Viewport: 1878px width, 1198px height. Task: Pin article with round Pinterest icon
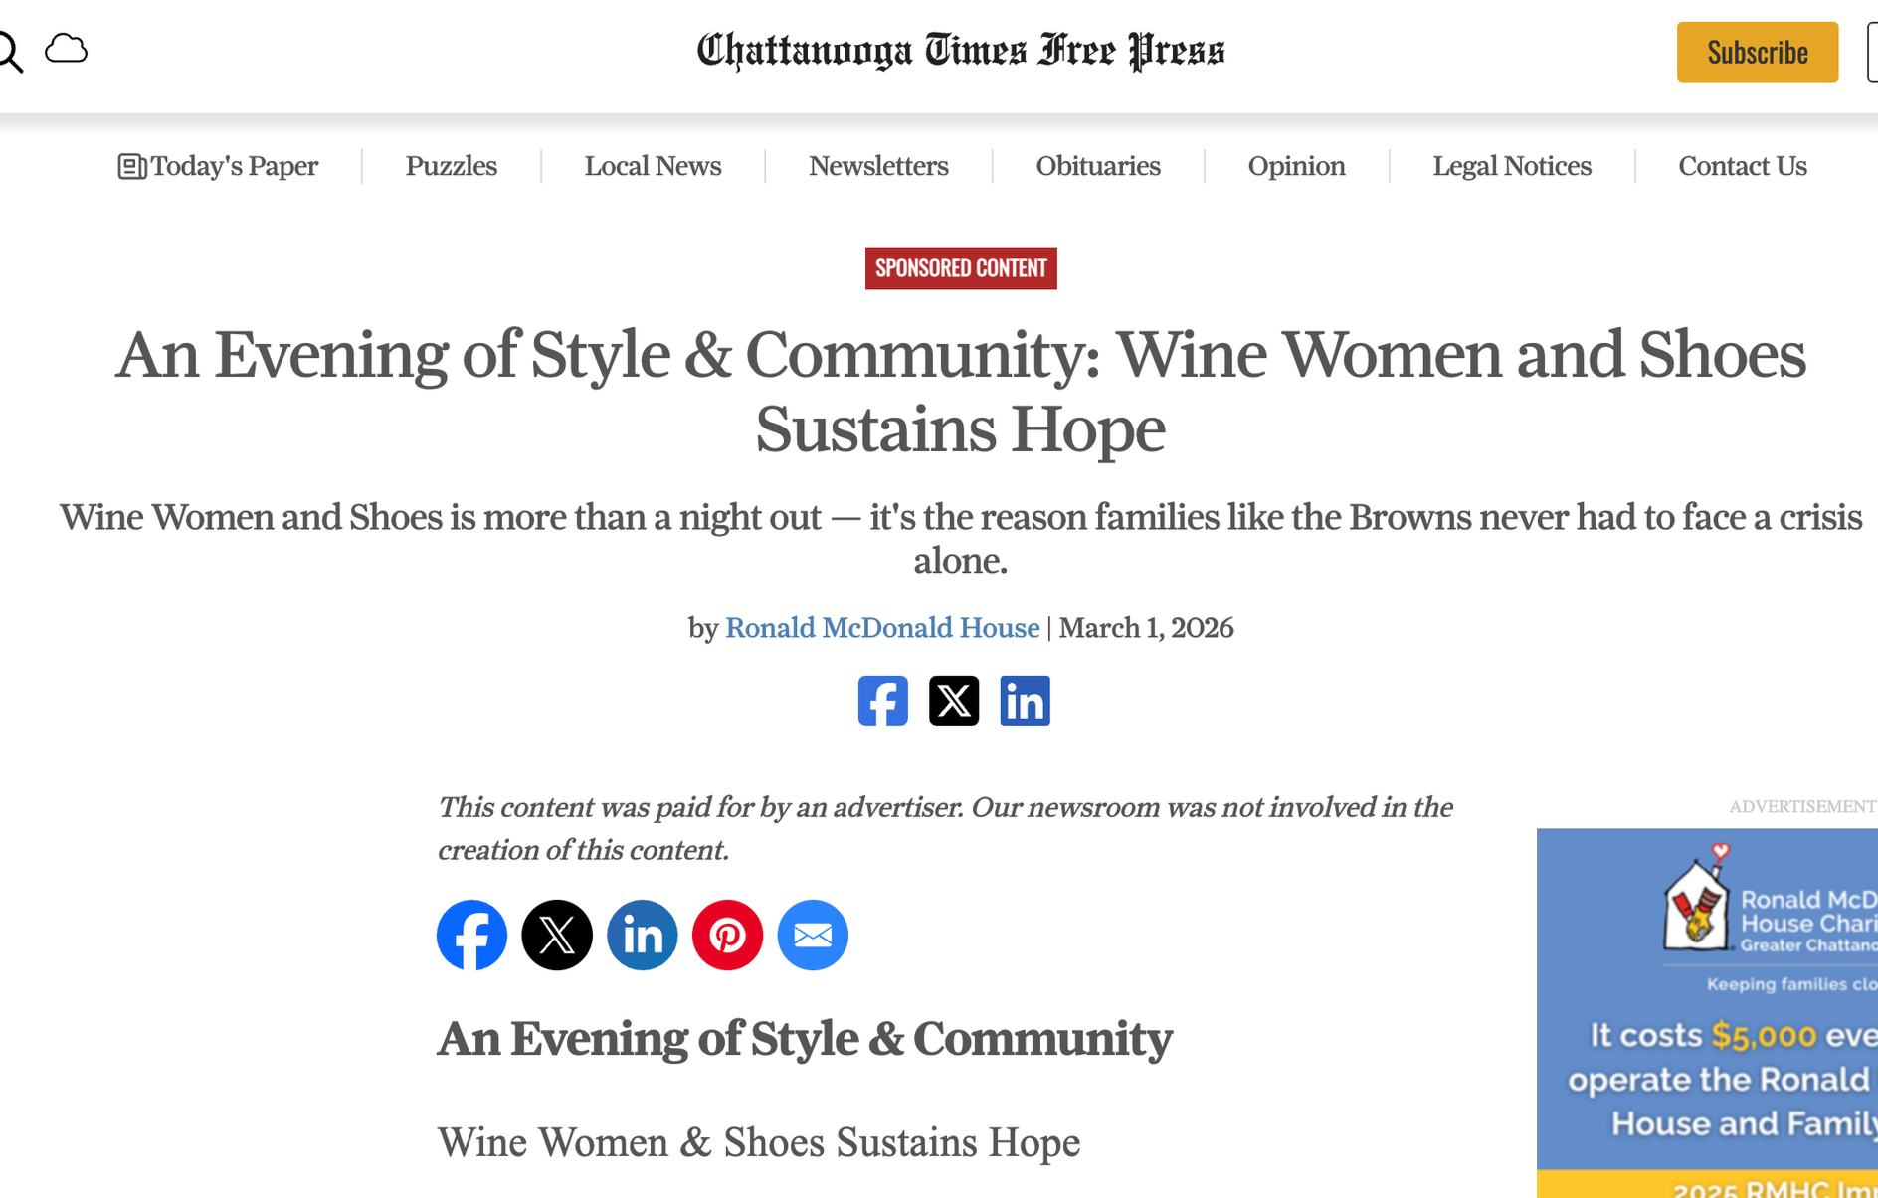pyautogui.click(x=727, y=935)
